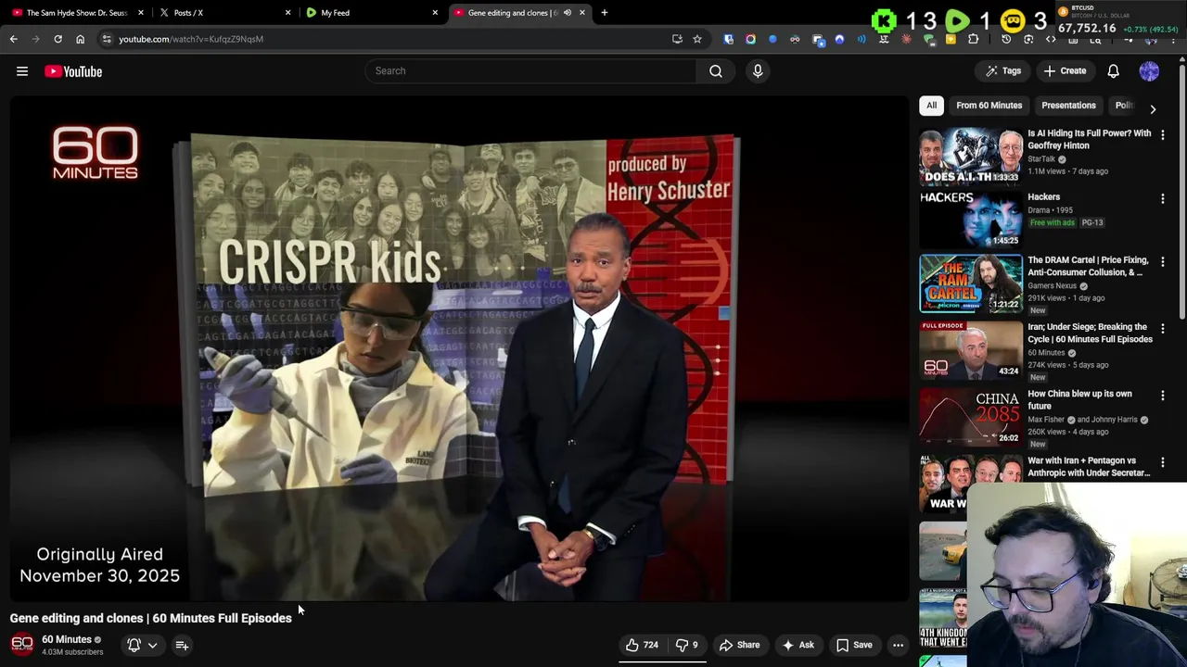Start voice search with microphone
Viewport: 1187px width, 667px height.
tap(758, 70)
